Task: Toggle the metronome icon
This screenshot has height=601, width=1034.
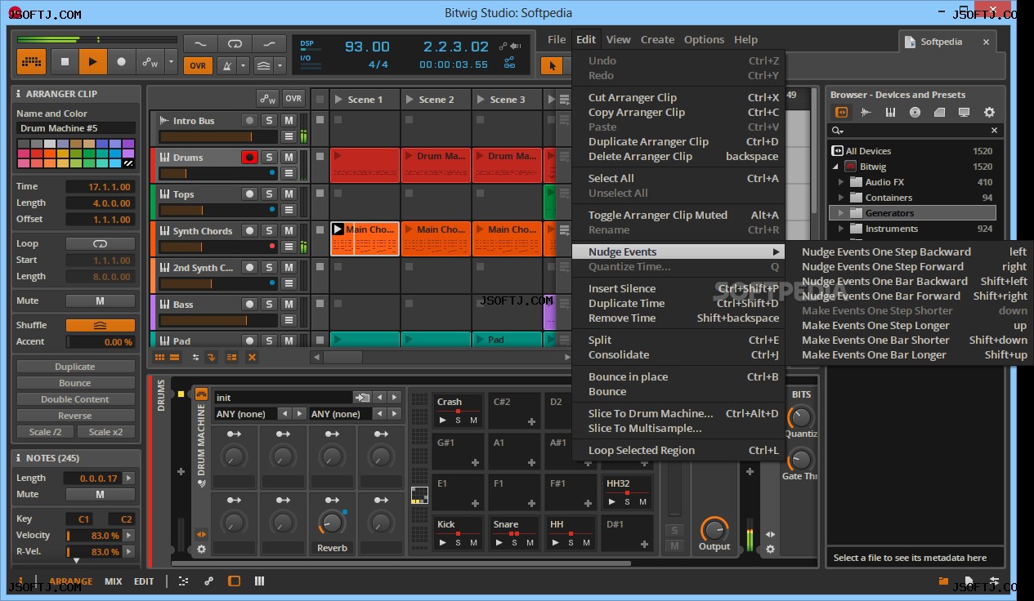Action: coord(225,65)
